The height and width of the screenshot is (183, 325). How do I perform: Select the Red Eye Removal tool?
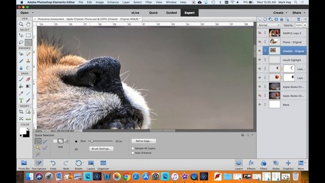(x=21, y=54)
